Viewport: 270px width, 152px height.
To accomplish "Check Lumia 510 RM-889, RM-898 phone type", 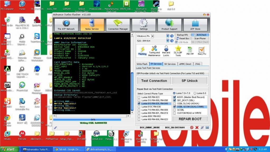I will point(139,100).
